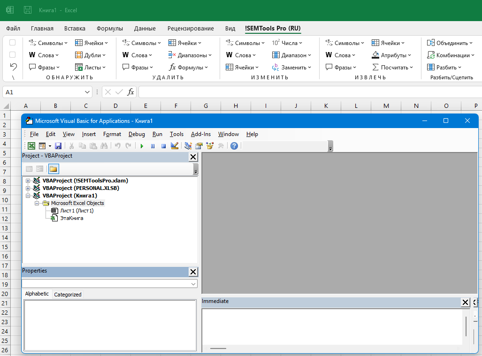Click inside the Immediate window text area
482x356 pixels.
pos(332,327)
